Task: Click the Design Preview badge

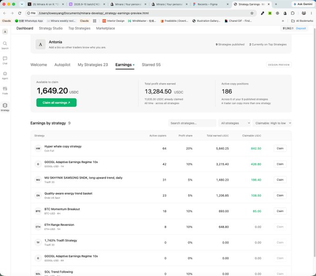Action: point(279,65)
